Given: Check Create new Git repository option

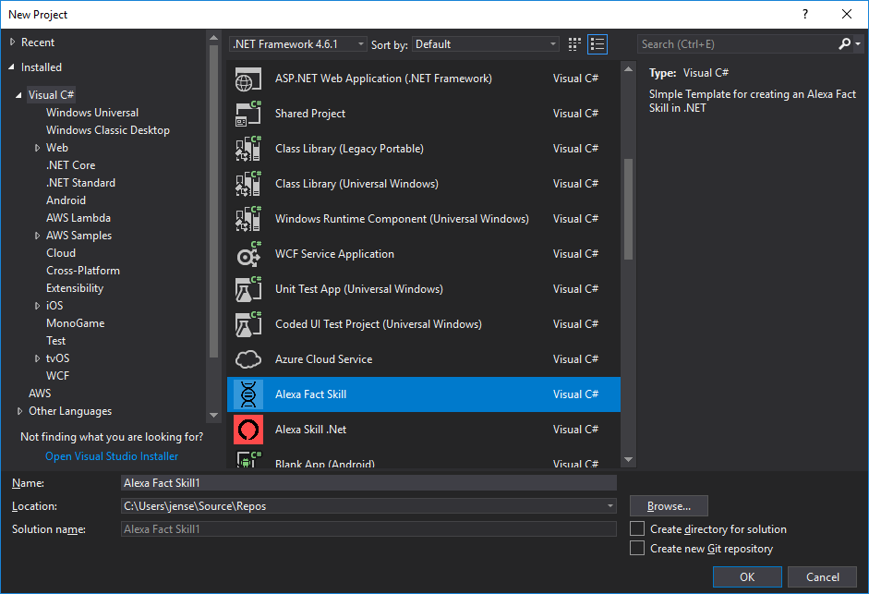Looking at the screenshot, I should pos(637,549).
